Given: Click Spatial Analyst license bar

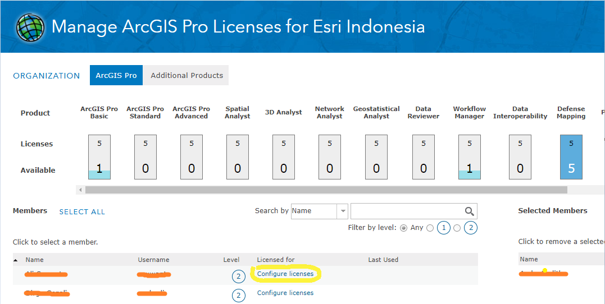Looking at the screenshot, I should click(x=237, y=157).
